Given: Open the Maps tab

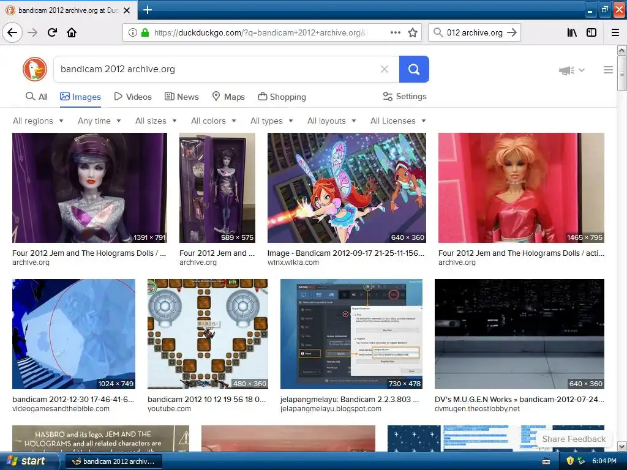Looking at the screenshot, I should click(x=228, y=97).
